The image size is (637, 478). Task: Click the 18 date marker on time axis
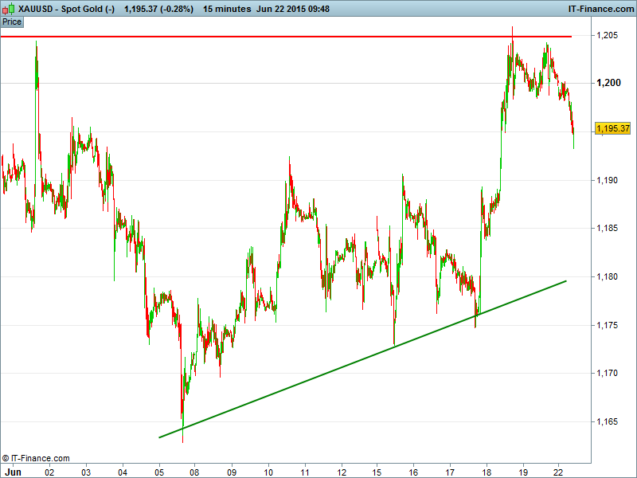coord(487,471)
